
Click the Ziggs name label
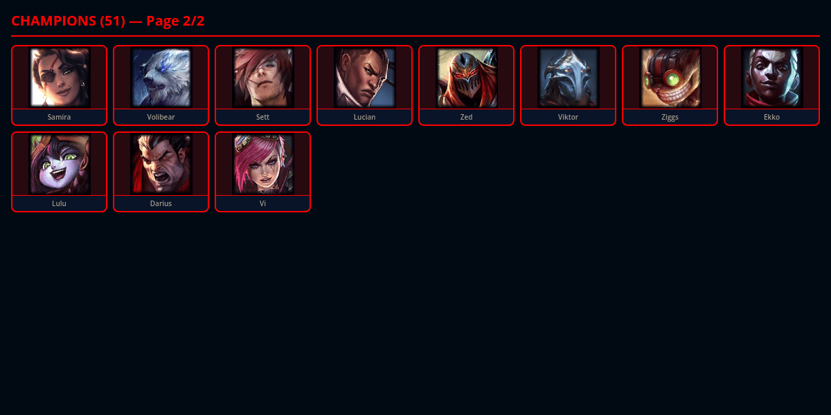670,117
